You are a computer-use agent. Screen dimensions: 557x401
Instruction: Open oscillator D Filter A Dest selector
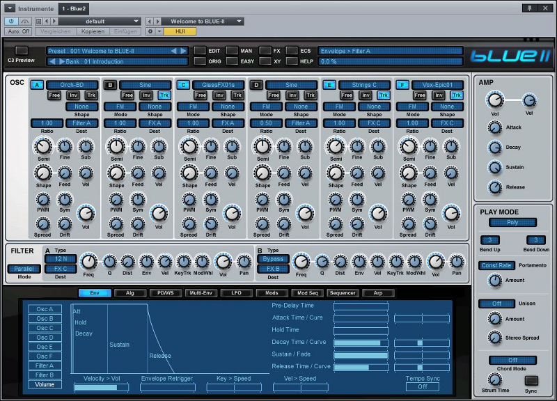[x=301, y=123]
